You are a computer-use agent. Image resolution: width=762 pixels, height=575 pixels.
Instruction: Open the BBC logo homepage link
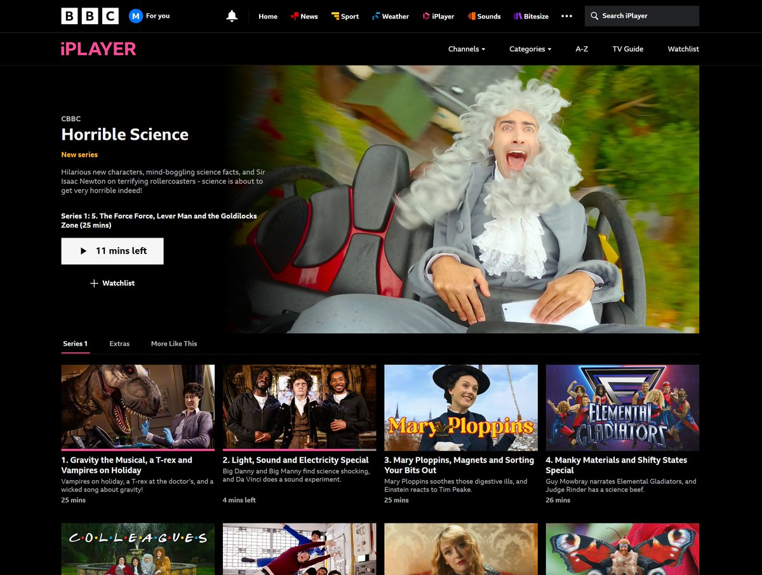[90, 16]
